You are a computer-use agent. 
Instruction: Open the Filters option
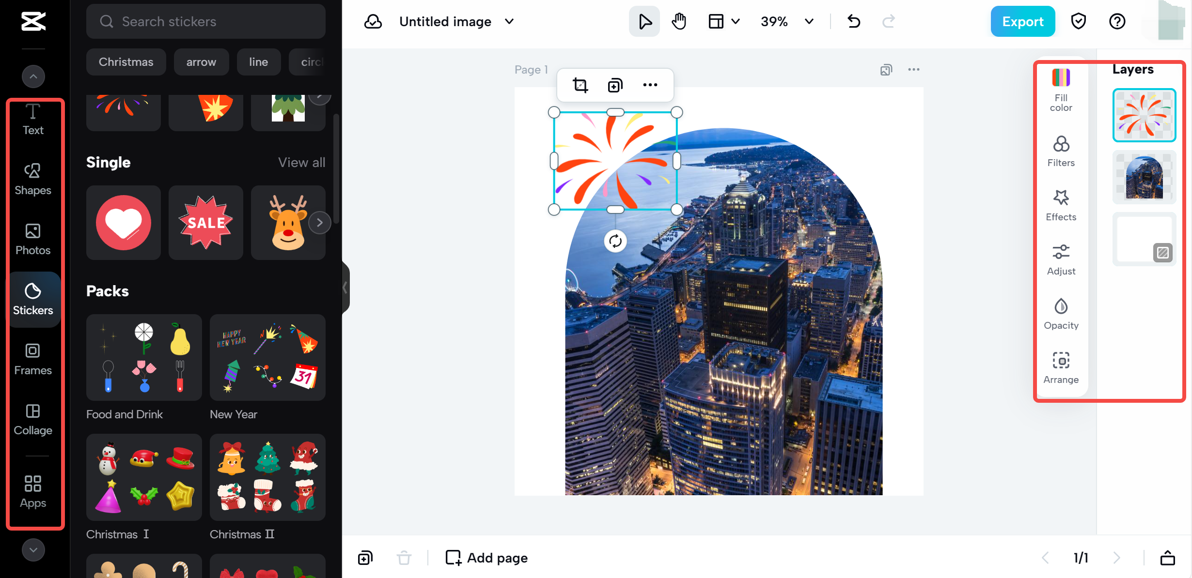tap(1061, 152)
